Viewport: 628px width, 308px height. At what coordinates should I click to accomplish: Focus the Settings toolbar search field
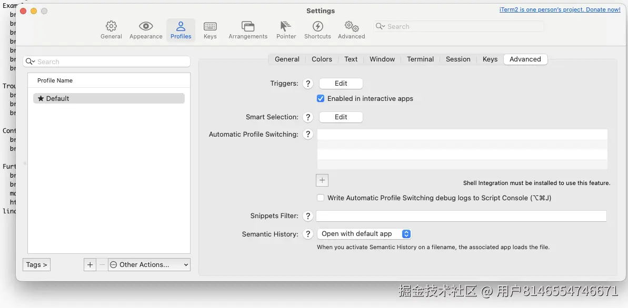point(458,26)
